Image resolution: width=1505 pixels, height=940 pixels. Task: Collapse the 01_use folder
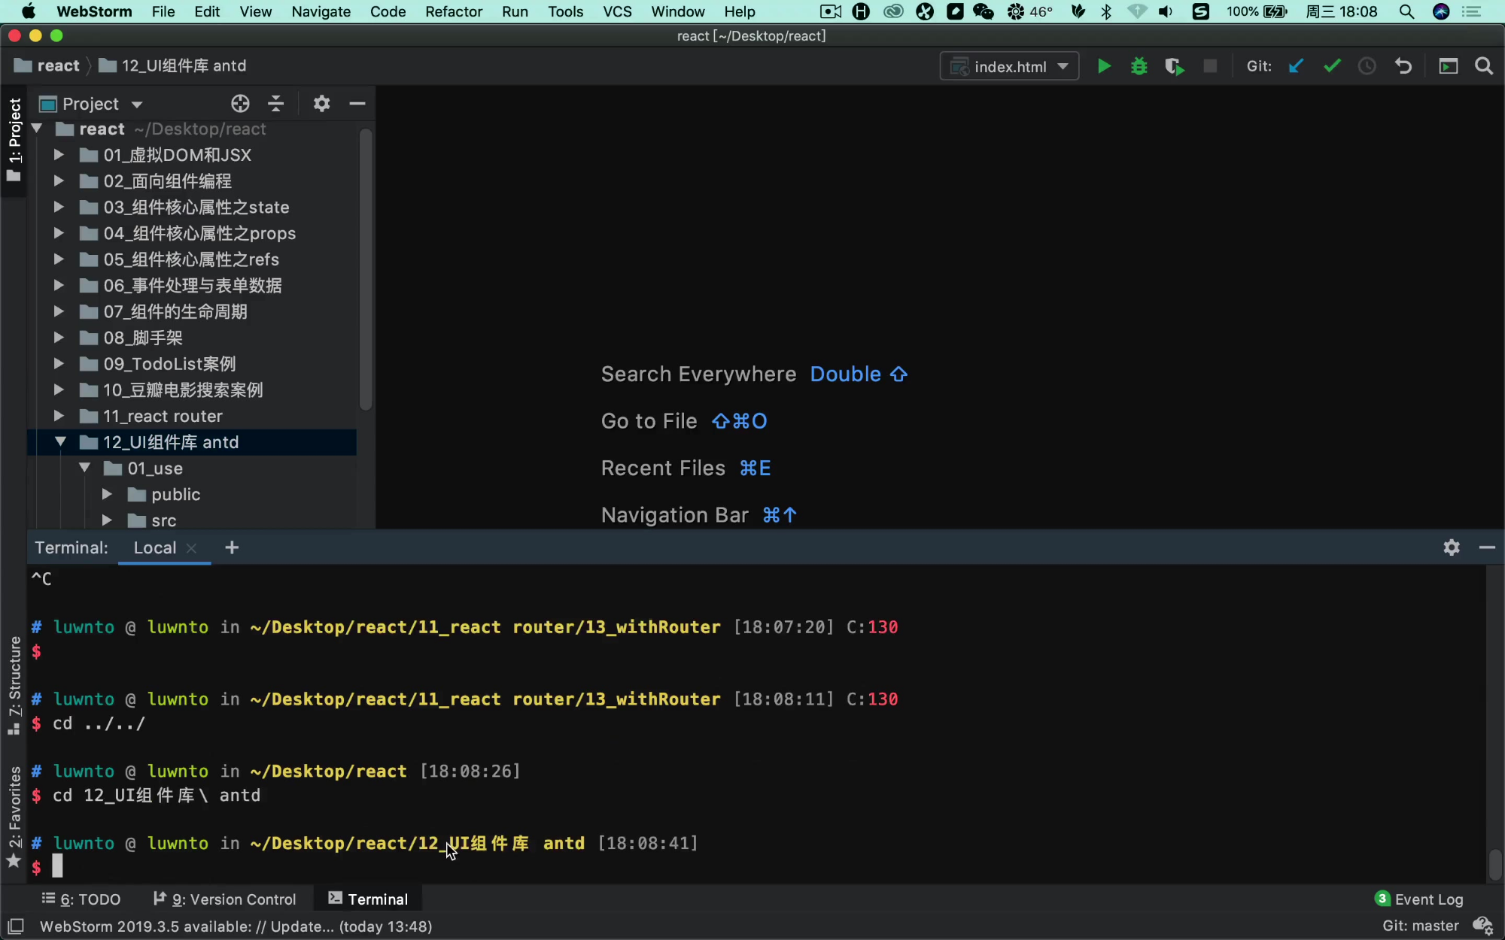click(84, 468)
